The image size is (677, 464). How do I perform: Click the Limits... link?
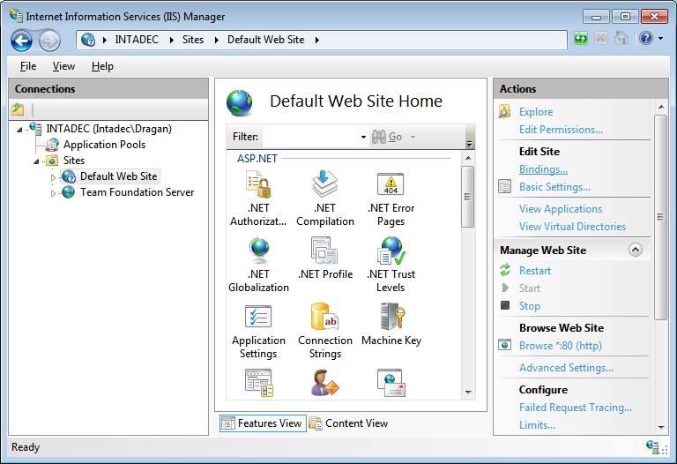537,425
